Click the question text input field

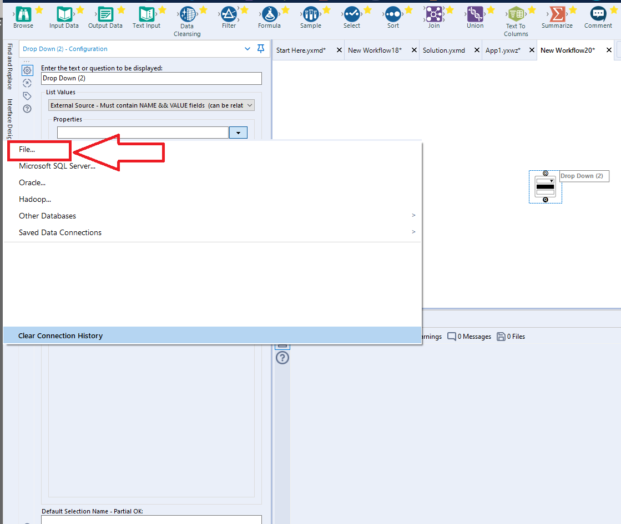(151, 78)
